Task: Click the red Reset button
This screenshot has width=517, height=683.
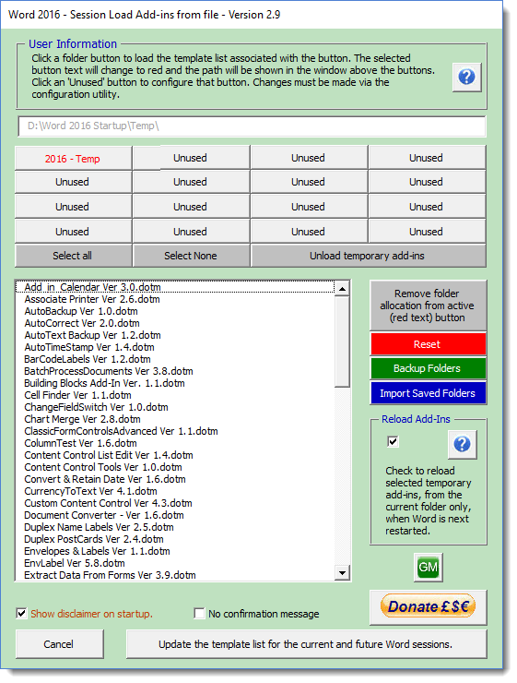Action: (428, 344)
